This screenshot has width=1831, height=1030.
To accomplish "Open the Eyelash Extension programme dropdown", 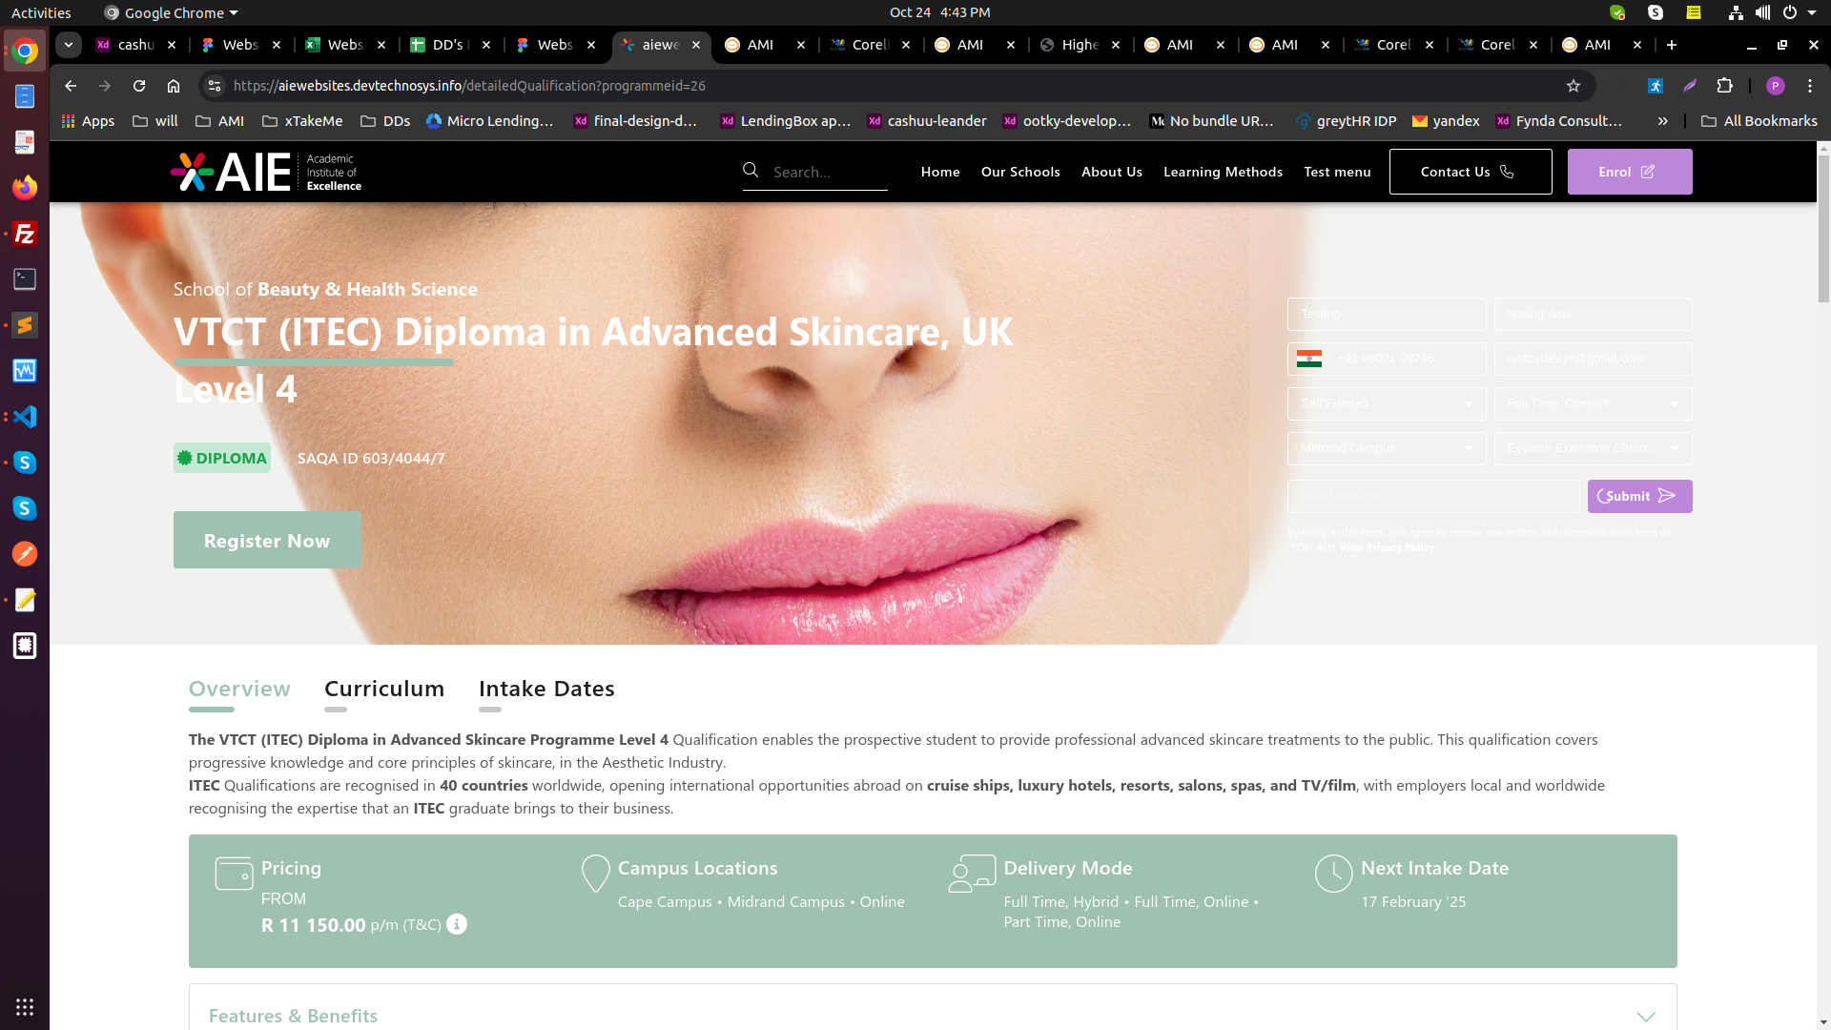I will coord(1593,448).
